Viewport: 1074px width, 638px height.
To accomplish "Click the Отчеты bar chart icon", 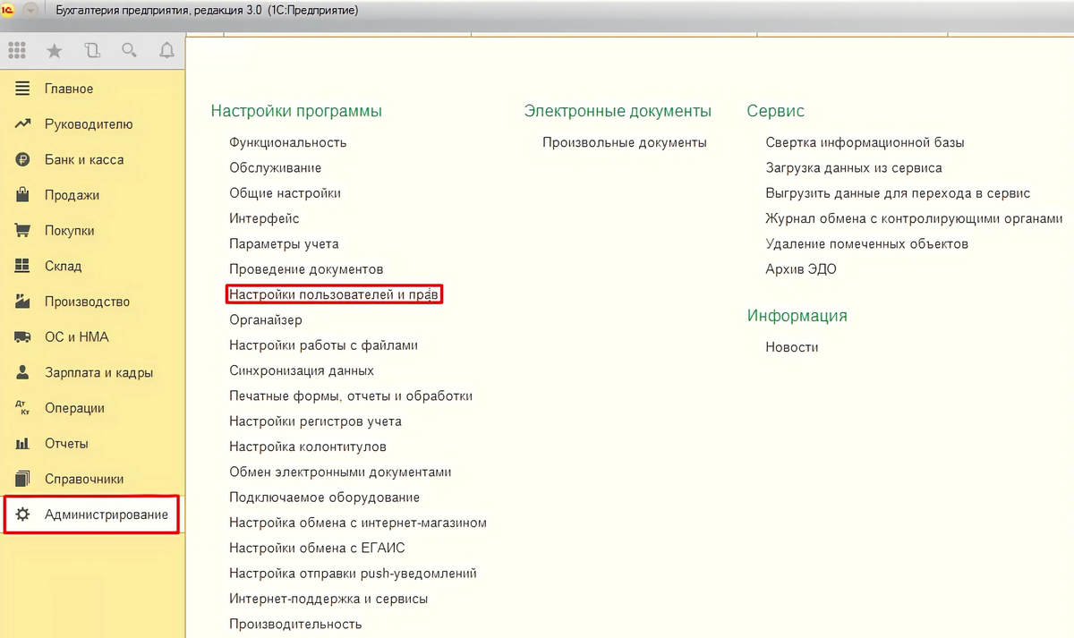I will [x=23, y=444].
